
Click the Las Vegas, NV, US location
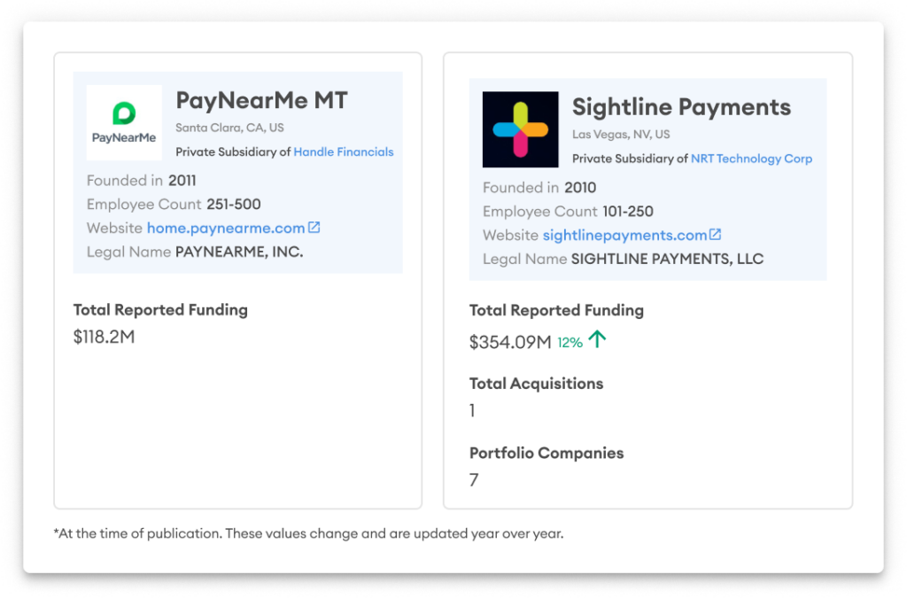[x=621, y=135]
